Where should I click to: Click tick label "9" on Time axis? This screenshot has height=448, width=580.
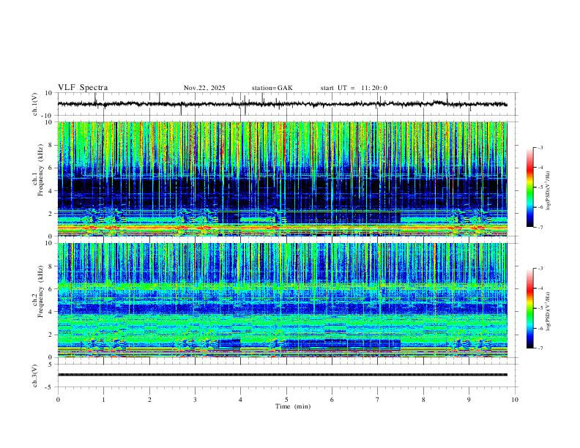click(469, 400)
